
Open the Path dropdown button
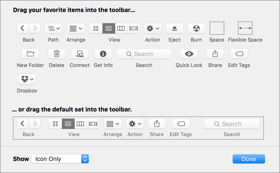53,28
